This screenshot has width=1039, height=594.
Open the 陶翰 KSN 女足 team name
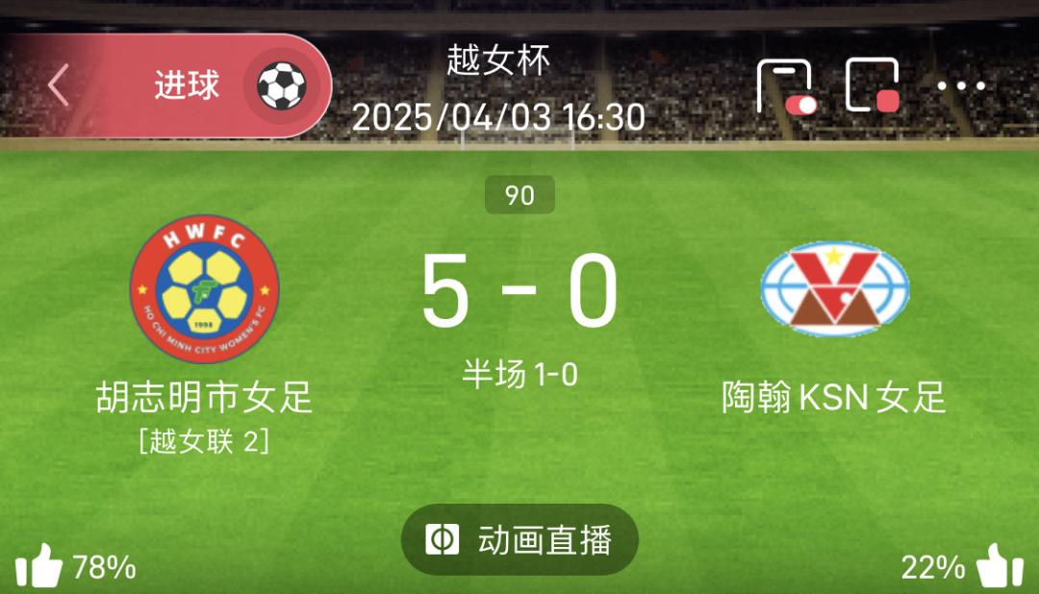click(x=833, y=397)
